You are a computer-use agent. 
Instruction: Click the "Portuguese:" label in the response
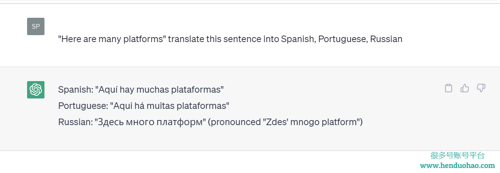tap(83, 106)
